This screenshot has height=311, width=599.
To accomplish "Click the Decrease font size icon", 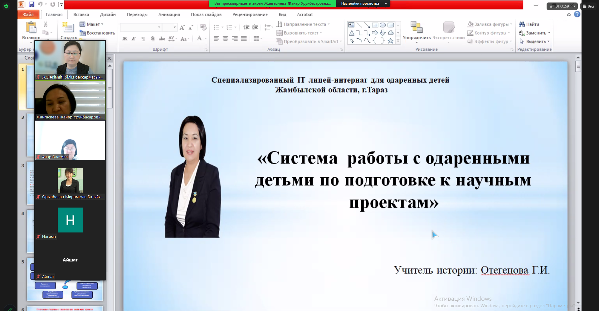I will (x=191, y=27).
